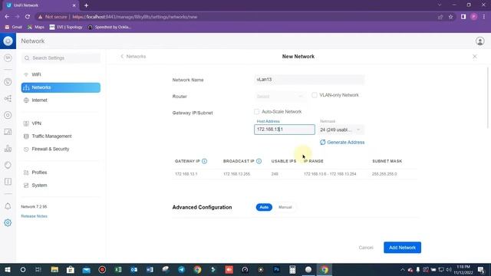Open Windows Start menu
491x276 pixels.
(x=8, y=270)
